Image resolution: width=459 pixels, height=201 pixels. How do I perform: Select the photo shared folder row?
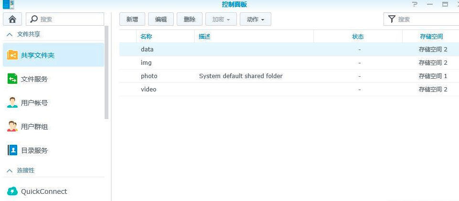[149, 76]
